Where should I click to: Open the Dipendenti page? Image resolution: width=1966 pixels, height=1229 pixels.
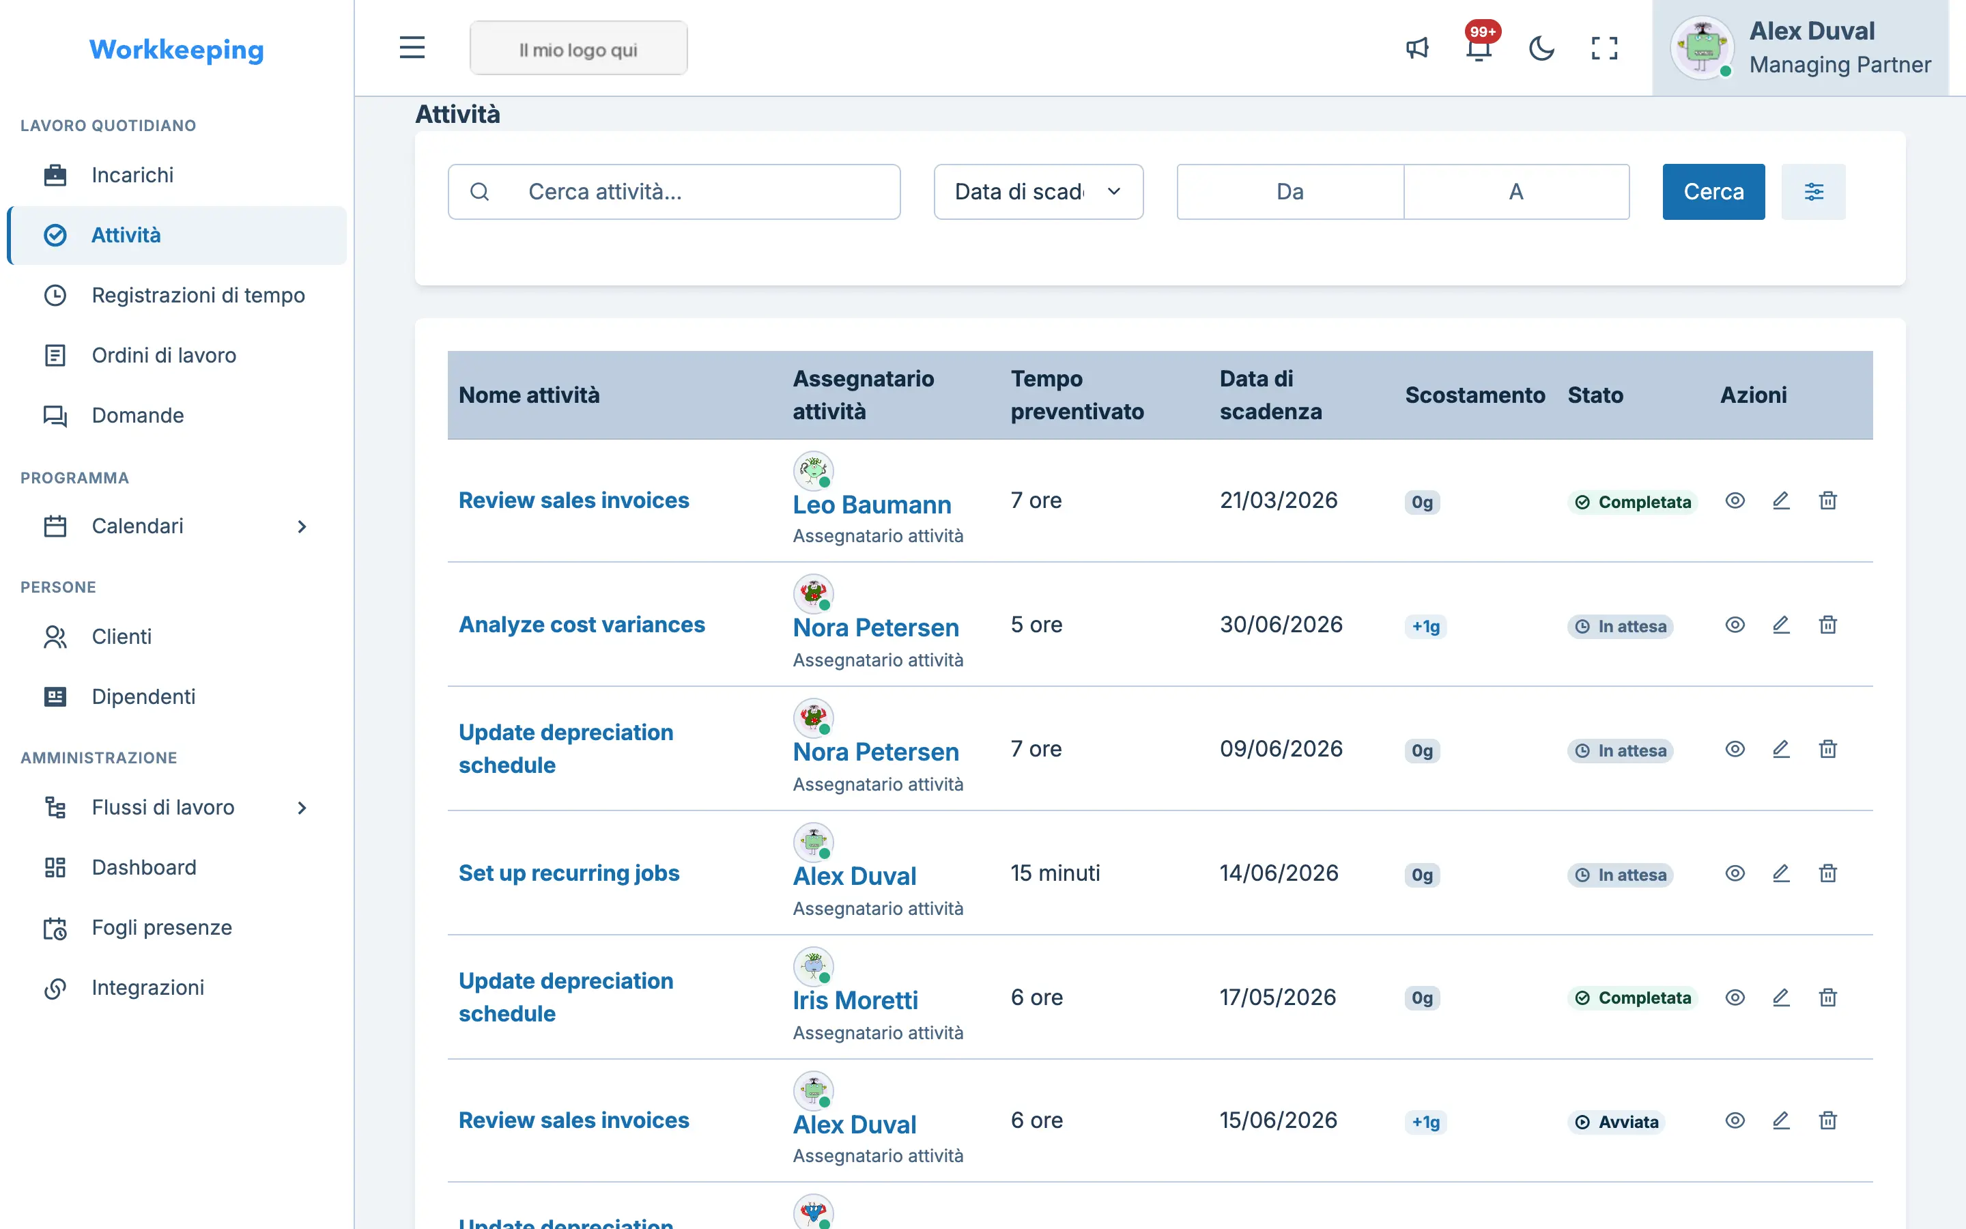[176, 696]
